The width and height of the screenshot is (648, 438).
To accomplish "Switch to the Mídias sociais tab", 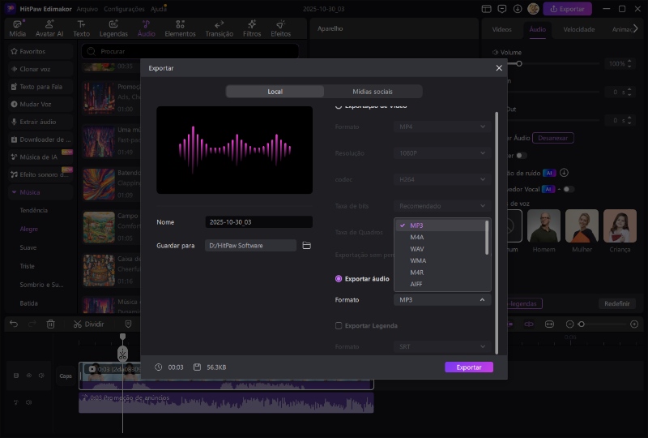I will click(373, 92).
